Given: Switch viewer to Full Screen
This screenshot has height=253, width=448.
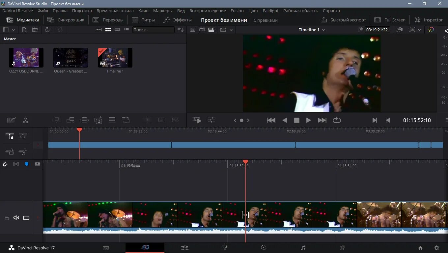Looking at the screenshot, I should tap(390, 20).
